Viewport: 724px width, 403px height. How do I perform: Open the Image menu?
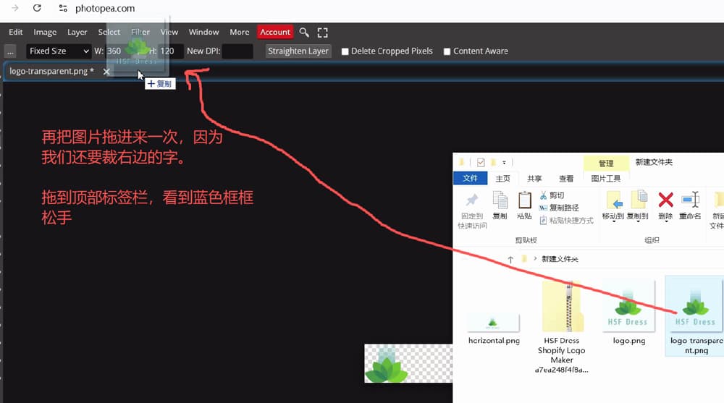(x=45, y=32)
